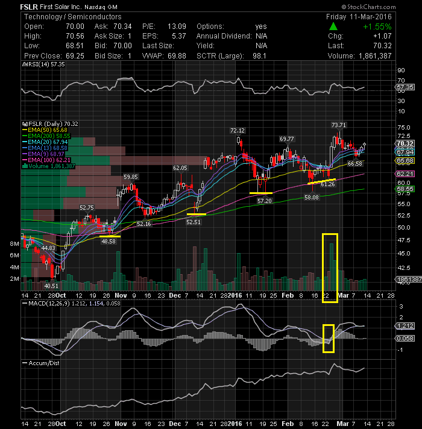The height and width of the screenshot is (429, 422).
Task: Click the 52.75 price label
Action: (x=86, y=208)
